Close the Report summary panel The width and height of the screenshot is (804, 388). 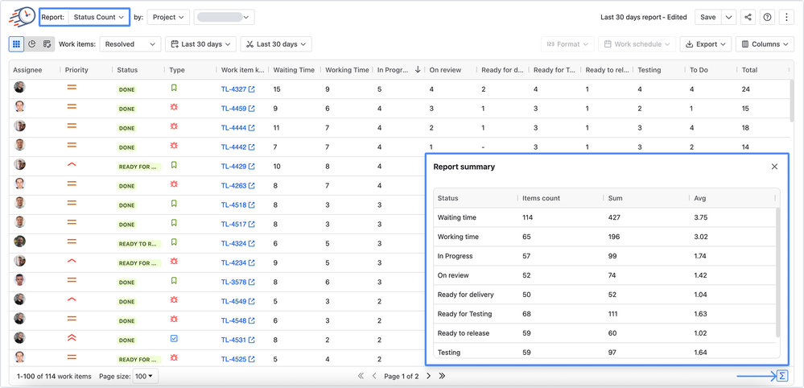(x=774, y=167)
